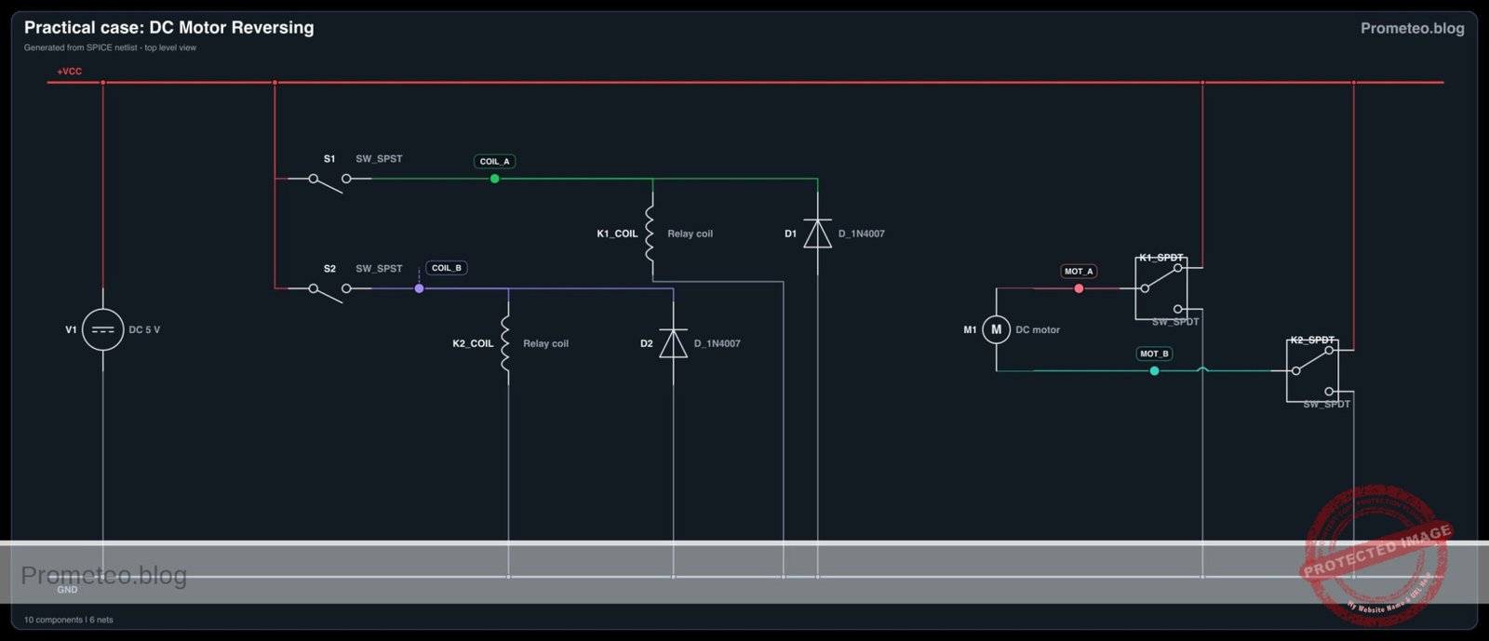Click the MOT_A net label

(1079, 272)
